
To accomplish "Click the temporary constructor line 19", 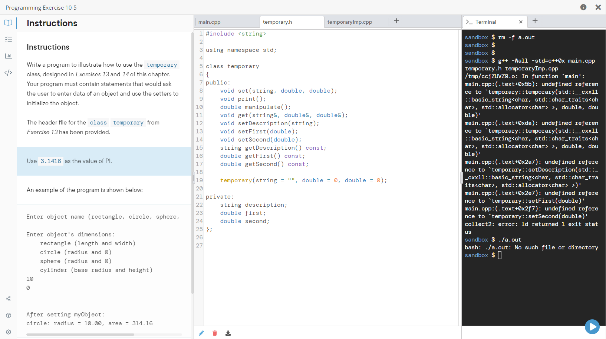I will point(303,180).
